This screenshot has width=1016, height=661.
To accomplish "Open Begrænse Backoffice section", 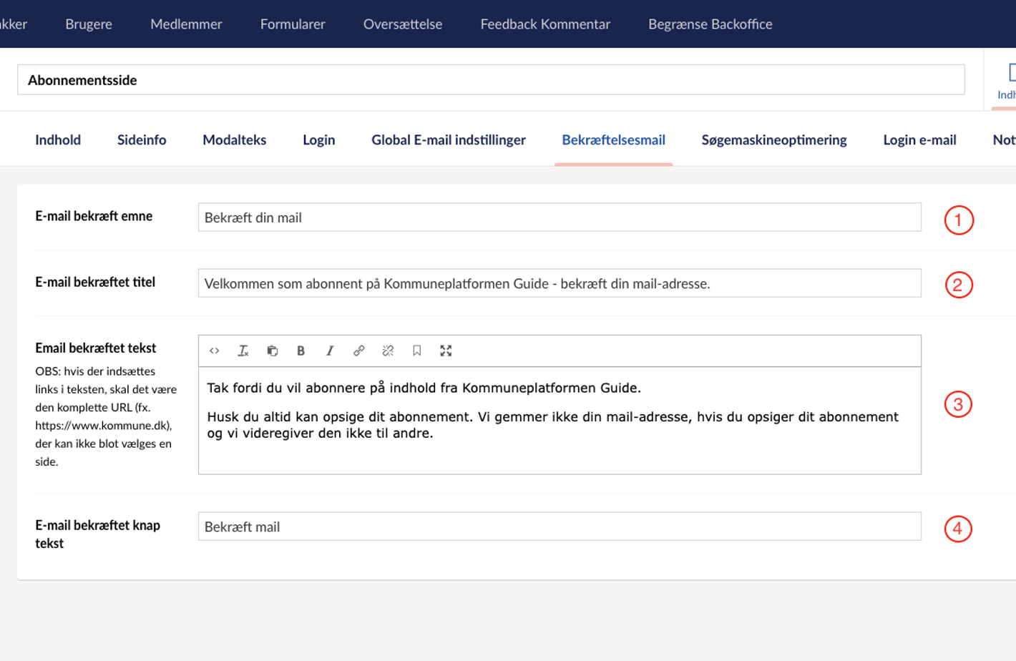I will tap(710, 24).
